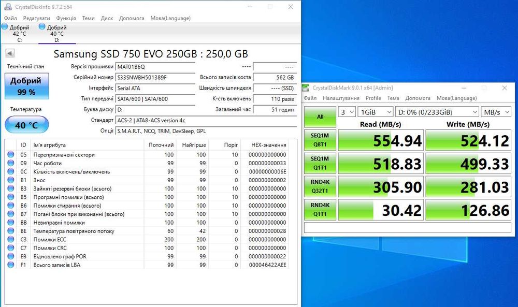Open the MB/s unit dropdown

pos(496,112)
